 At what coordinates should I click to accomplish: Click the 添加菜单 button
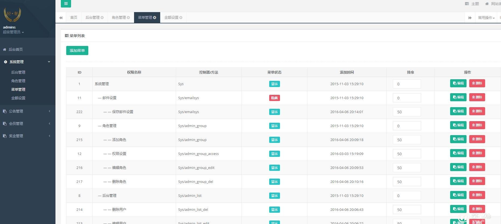point(77,50)
